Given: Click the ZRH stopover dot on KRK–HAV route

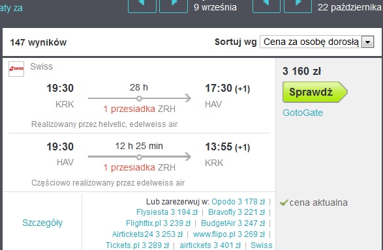Looking at the screenshot, I should tap(139, 98).
